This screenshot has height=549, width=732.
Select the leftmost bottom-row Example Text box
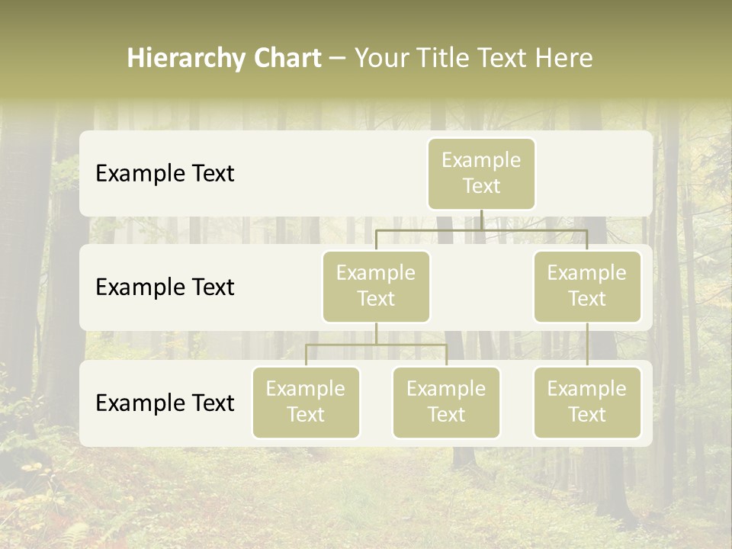pos(306,403)
